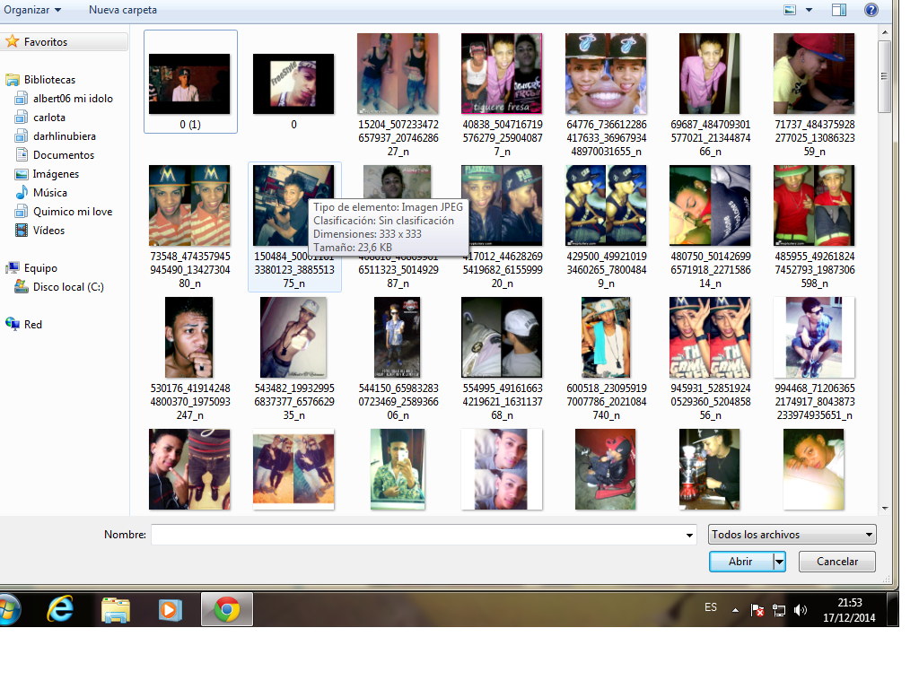The image size is (919, 689).
Task: Click the volume speaker tray icon
Action: pyautogui.click(x=800, y=610)
